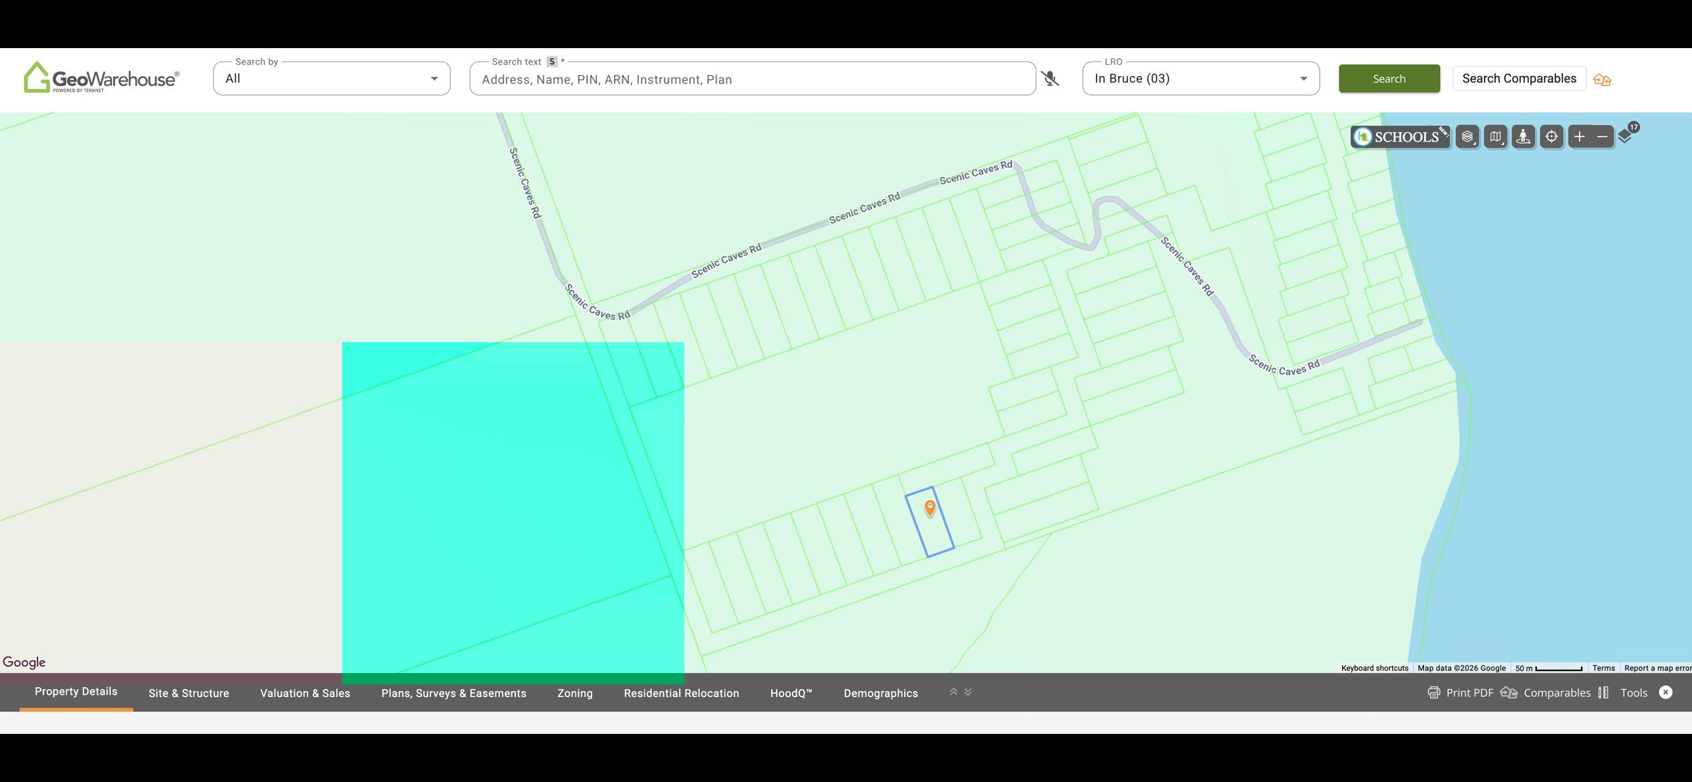Screen dimensions: 1692x782
Task: Open the layers stack with 17 badge
Action: [1627, 134]
